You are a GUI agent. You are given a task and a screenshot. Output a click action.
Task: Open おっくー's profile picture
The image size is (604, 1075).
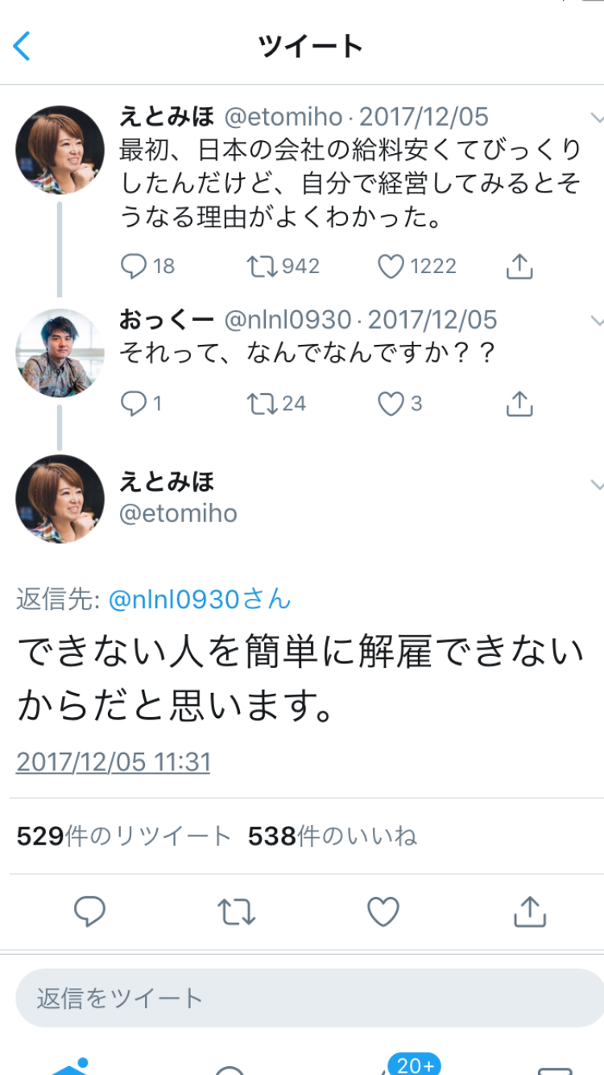(60, 353)
